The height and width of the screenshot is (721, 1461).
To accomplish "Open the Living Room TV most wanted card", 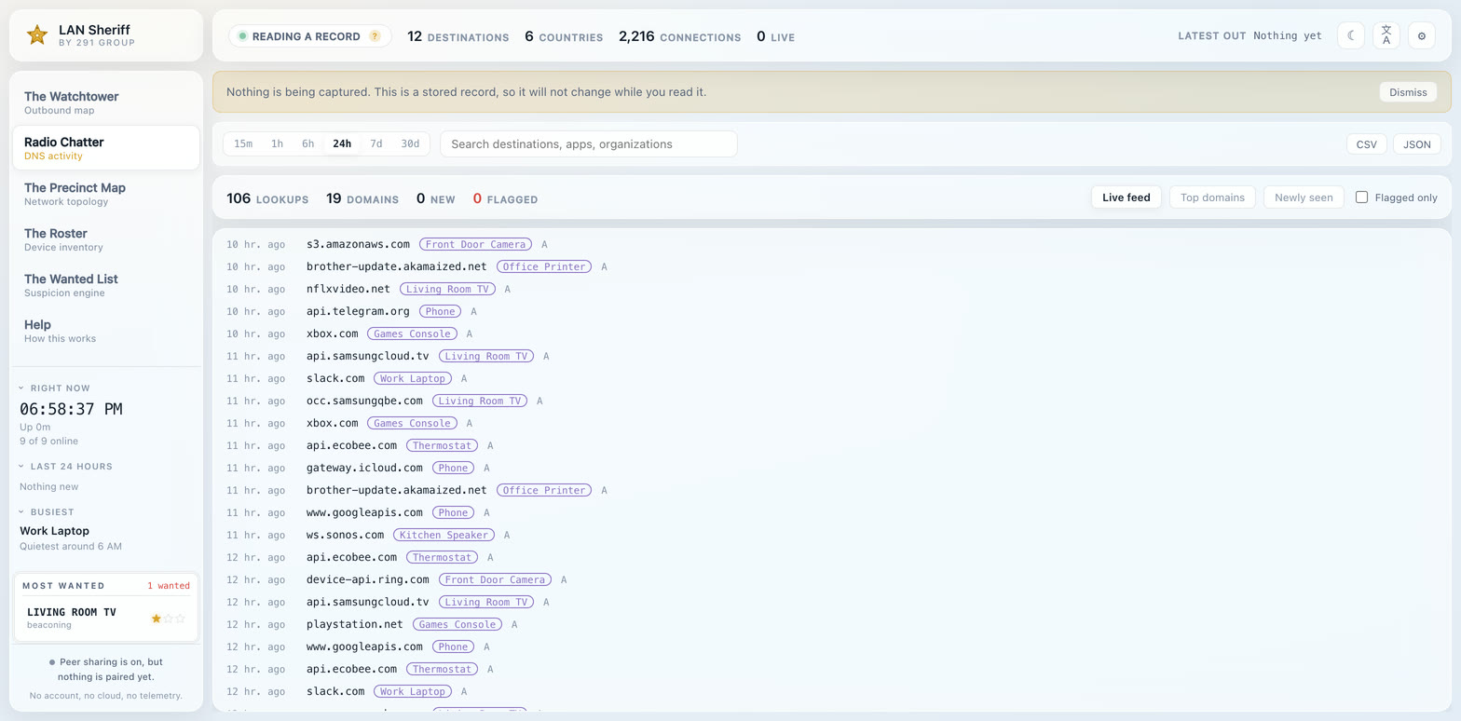I will point(106,619).
